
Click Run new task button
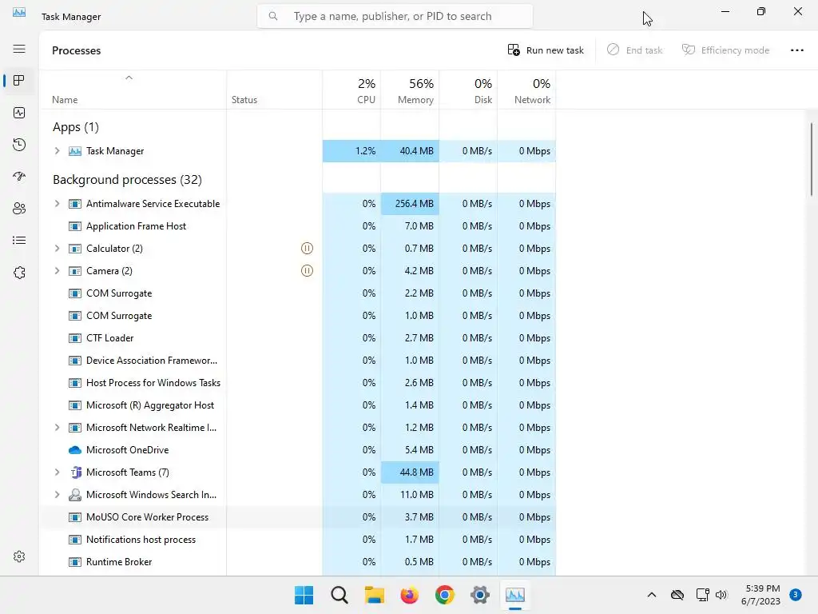(546, 50)
